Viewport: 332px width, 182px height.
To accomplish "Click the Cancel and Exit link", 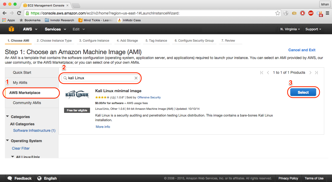I will 302,50.
